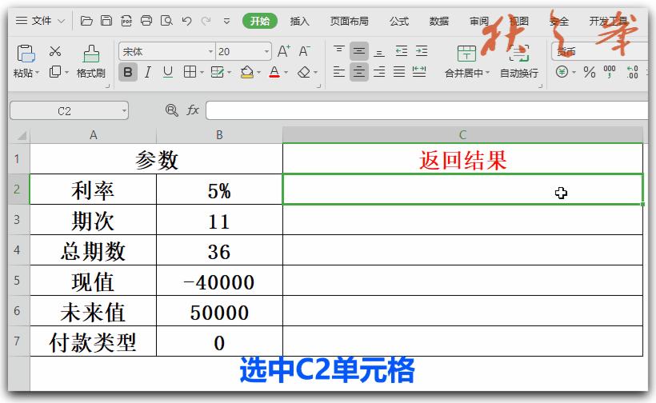Viewport: 656px width, 403px height.
Task: Expand quick access toolbar options
Action: 226,21
